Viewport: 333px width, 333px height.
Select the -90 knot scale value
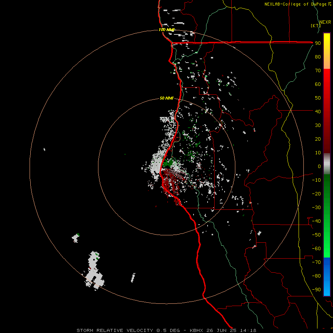316,290
